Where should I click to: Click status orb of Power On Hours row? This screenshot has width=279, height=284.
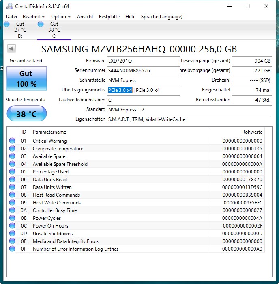pos(12,225)
